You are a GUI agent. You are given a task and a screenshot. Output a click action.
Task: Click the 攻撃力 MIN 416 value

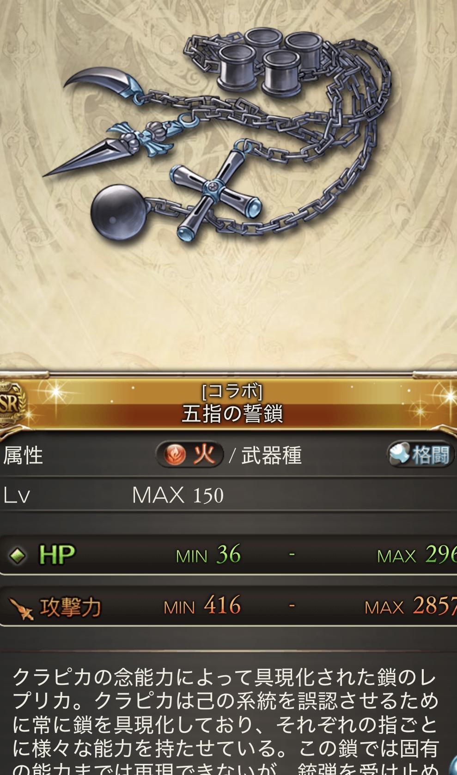coord(202,605)
